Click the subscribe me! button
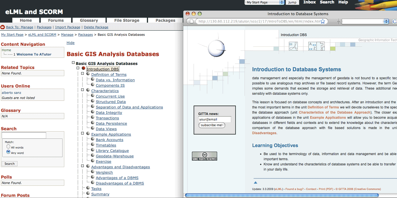The image size is (397, 198). click(212, 125)
